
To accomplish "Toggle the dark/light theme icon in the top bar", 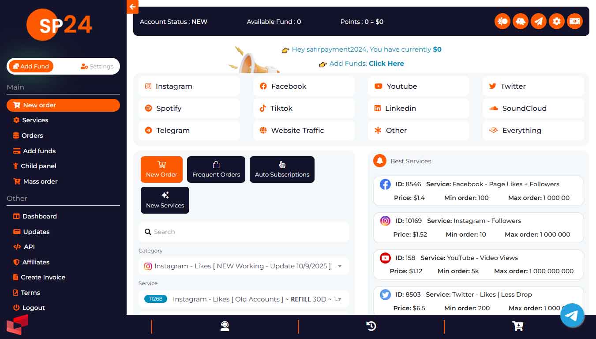I will [x=502, y=21].
